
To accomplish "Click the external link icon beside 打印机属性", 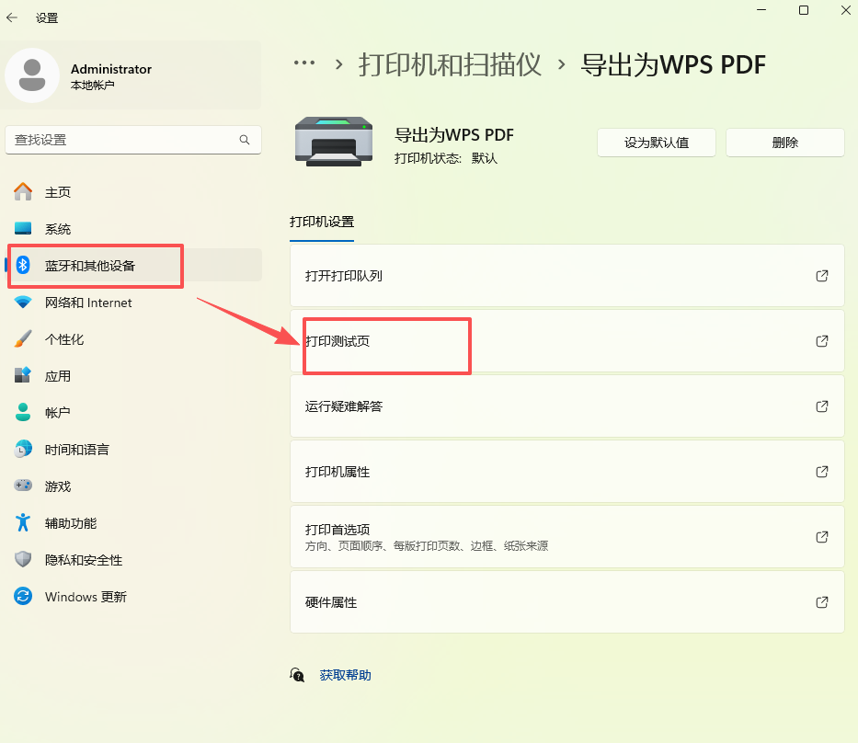I will click(x=821, y=472).
